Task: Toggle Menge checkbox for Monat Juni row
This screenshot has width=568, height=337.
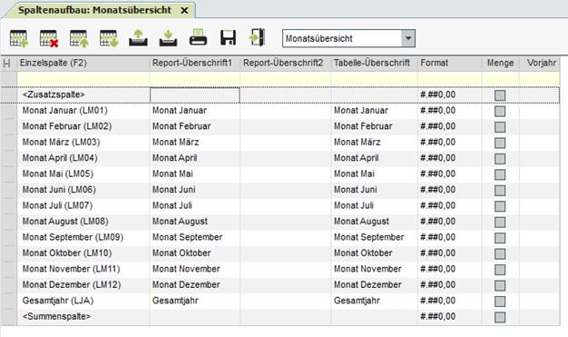Action: 500,190
